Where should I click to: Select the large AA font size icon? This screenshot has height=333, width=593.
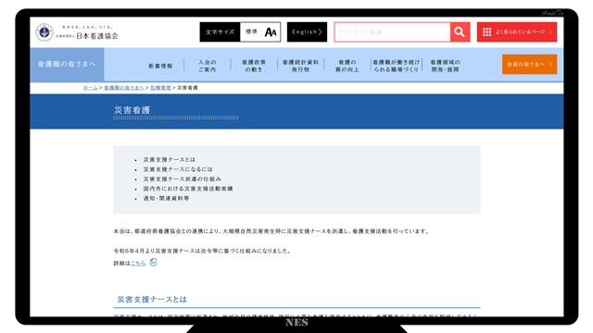(271, 32)
